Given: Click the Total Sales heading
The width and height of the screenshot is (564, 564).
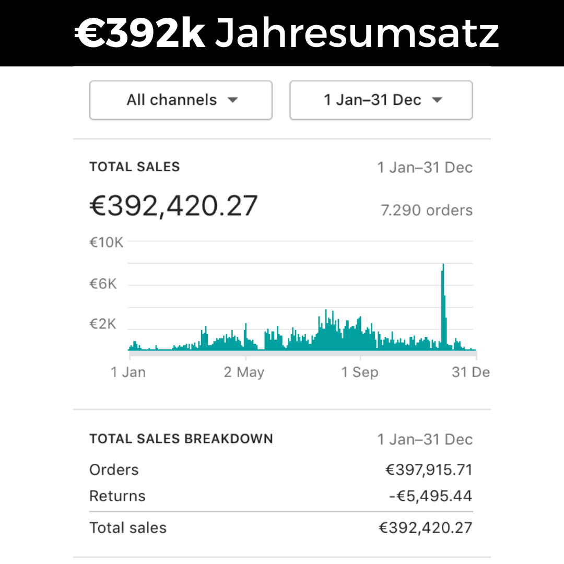Looking at the screenshot, I should [x=135, y=167].
